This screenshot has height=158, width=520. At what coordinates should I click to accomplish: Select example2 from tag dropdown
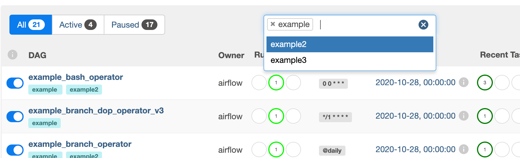350,44
